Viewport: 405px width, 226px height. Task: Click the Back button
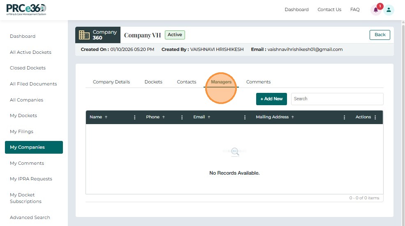tap(380, 35)
